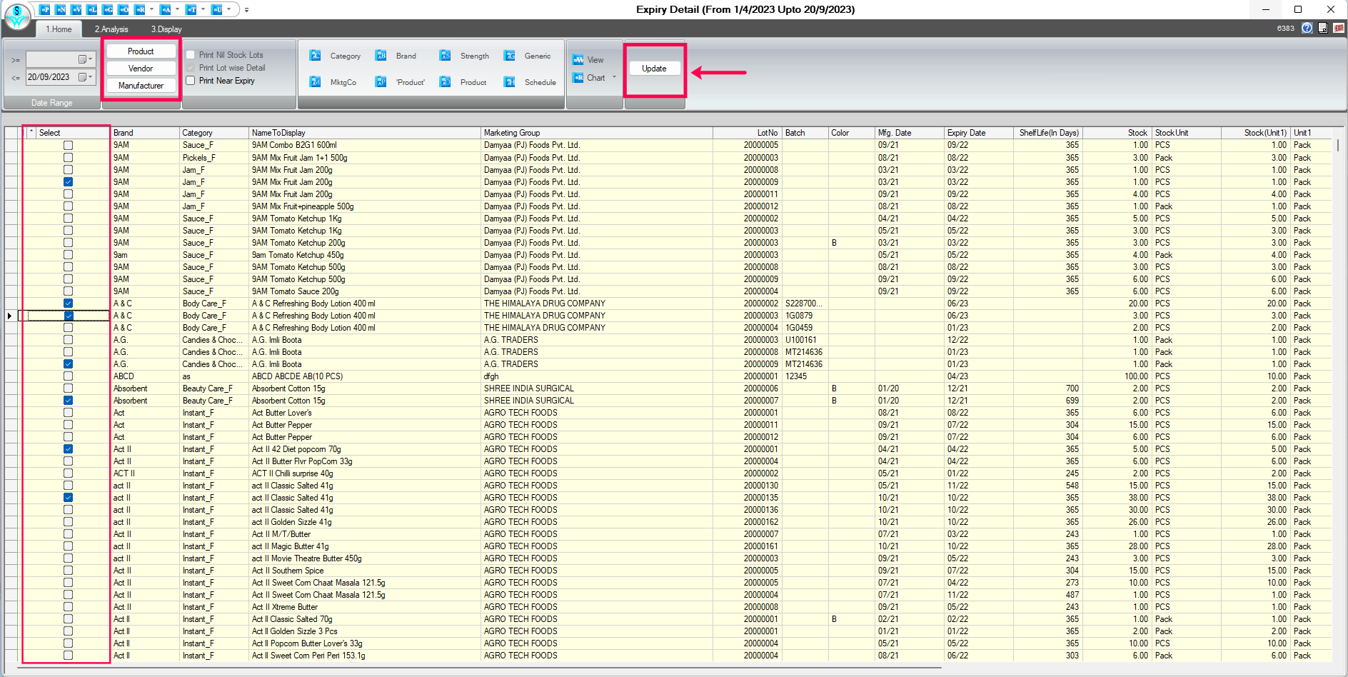
Task: Click the L quick access icon
Action: pyautogui.click(x=91, y=9)
